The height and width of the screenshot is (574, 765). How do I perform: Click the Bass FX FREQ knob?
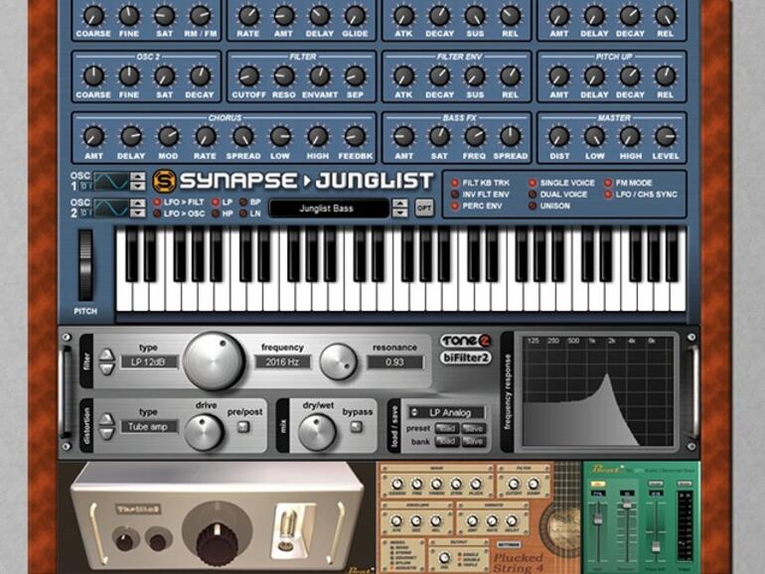pyautogui.click(x=474, y=137)
